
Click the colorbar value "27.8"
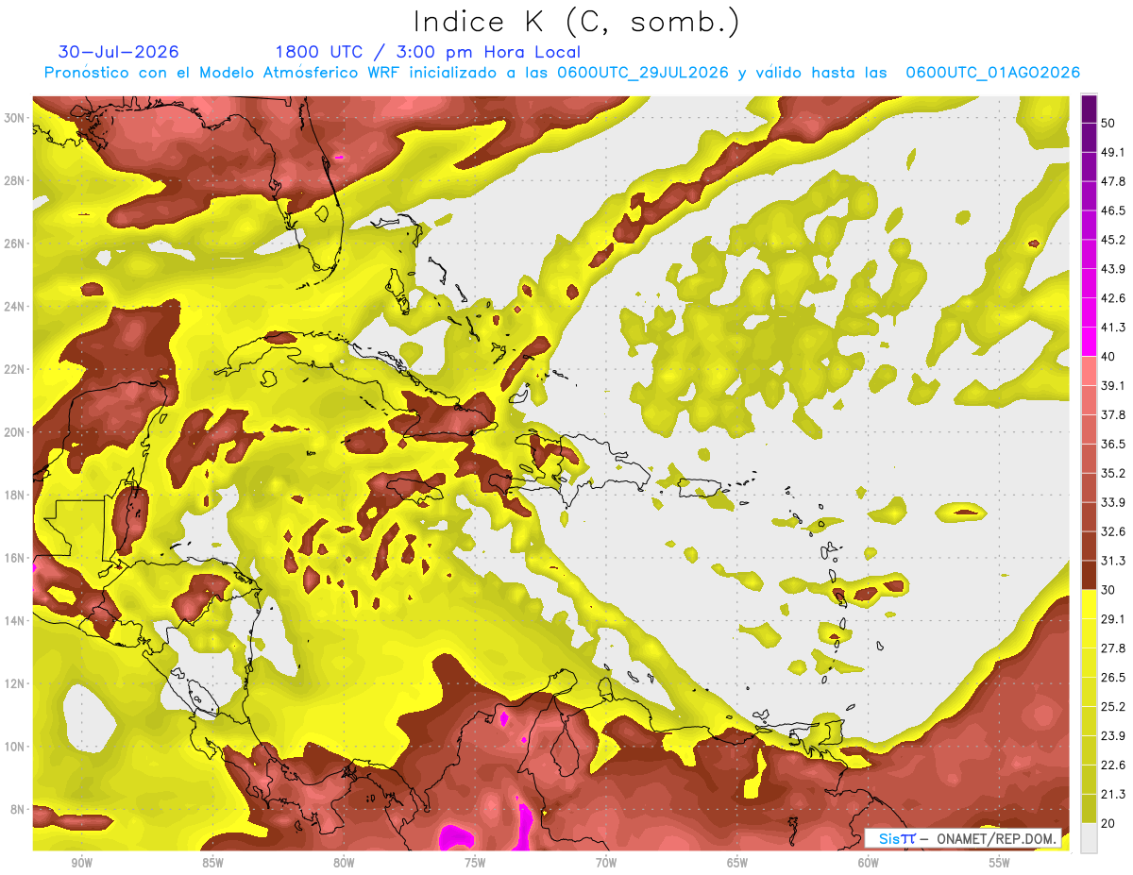pos(1113,648)
